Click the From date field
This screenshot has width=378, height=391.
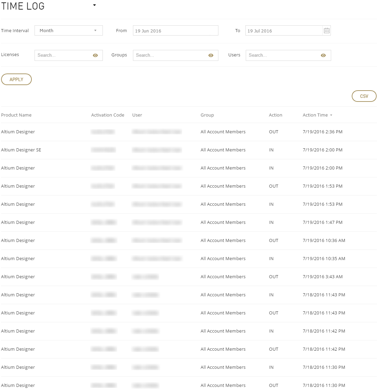pos(175,31)
